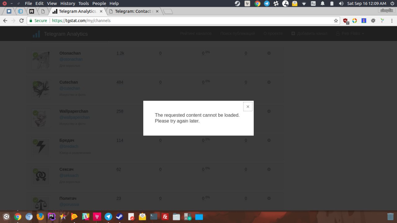Open music player indicator in top panel

pyautogui.click(x=286, y=3)
